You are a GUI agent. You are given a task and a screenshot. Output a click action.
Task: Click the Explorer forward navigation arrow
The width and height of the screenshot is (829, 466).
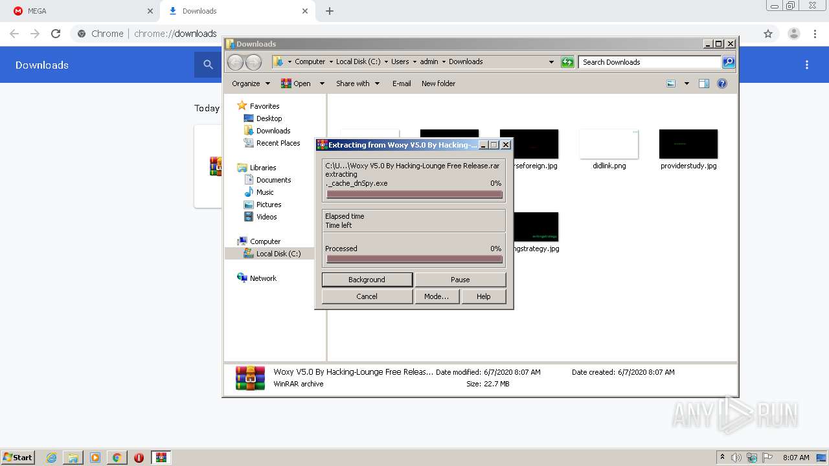click(253, 62)
